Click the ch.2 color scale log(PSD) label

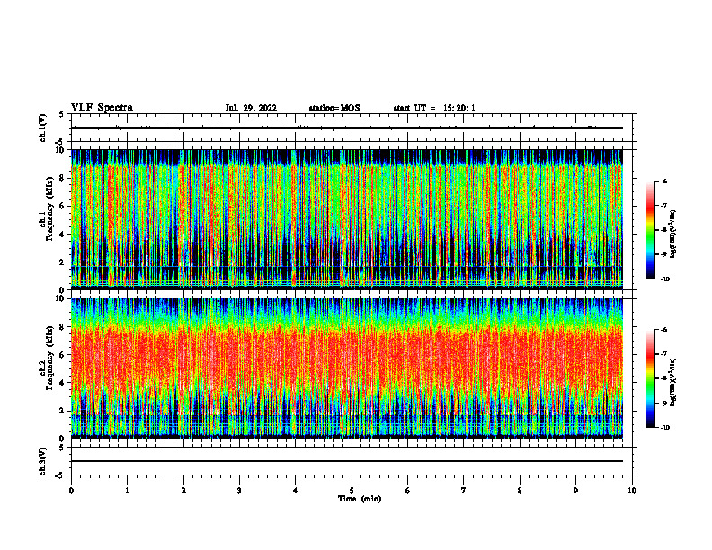click(674, 382)
